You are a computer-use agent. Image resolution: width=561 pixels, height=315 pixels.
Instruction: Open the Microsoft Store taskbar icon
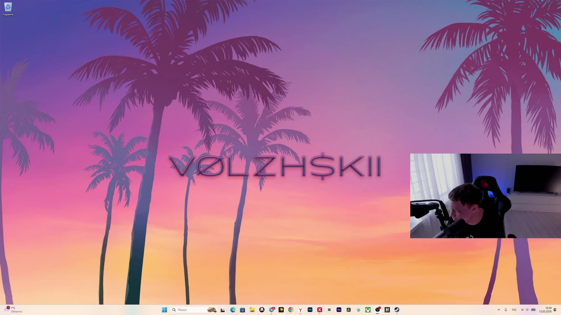(243, 310)
